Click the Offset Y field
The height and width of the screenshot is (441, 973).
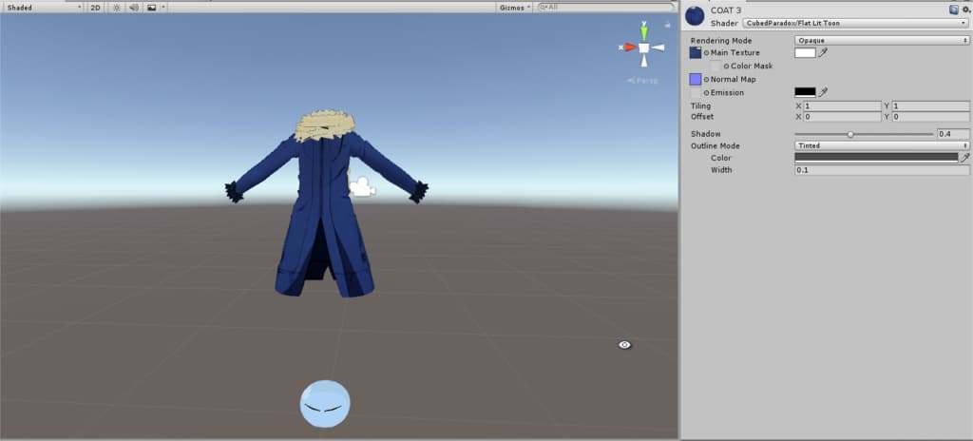click(931, 117)
